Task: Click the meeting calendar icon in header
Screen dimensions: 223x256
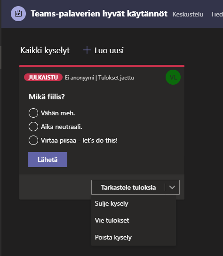Action: 18,14
